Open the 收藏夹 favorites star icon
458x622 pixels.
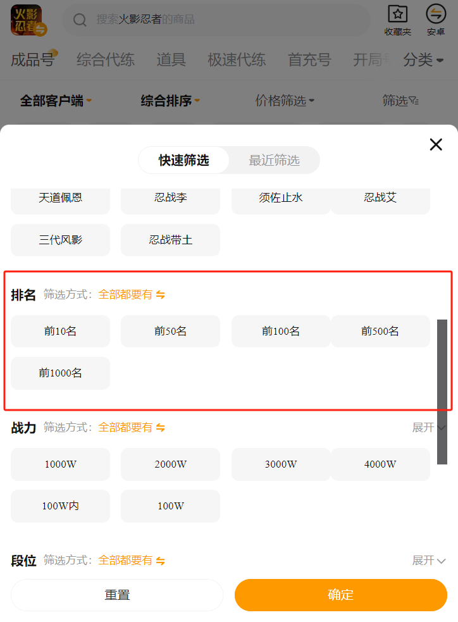tap(397, 15)
